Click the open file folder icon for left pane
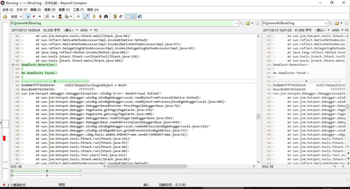This screenshot has width=350, height=189. pos(248,23)
